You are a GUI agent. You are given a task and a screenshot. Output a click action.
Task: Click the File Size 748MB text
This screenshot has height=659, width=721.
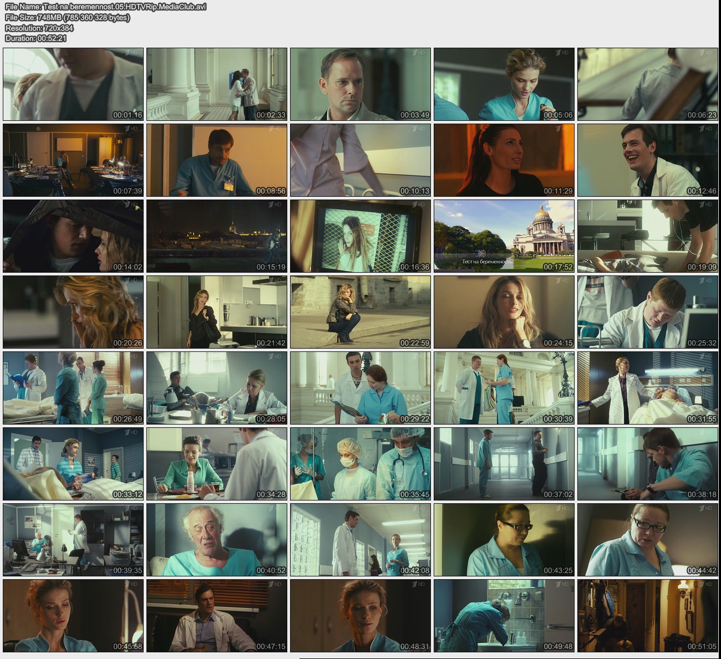(68, 17)
